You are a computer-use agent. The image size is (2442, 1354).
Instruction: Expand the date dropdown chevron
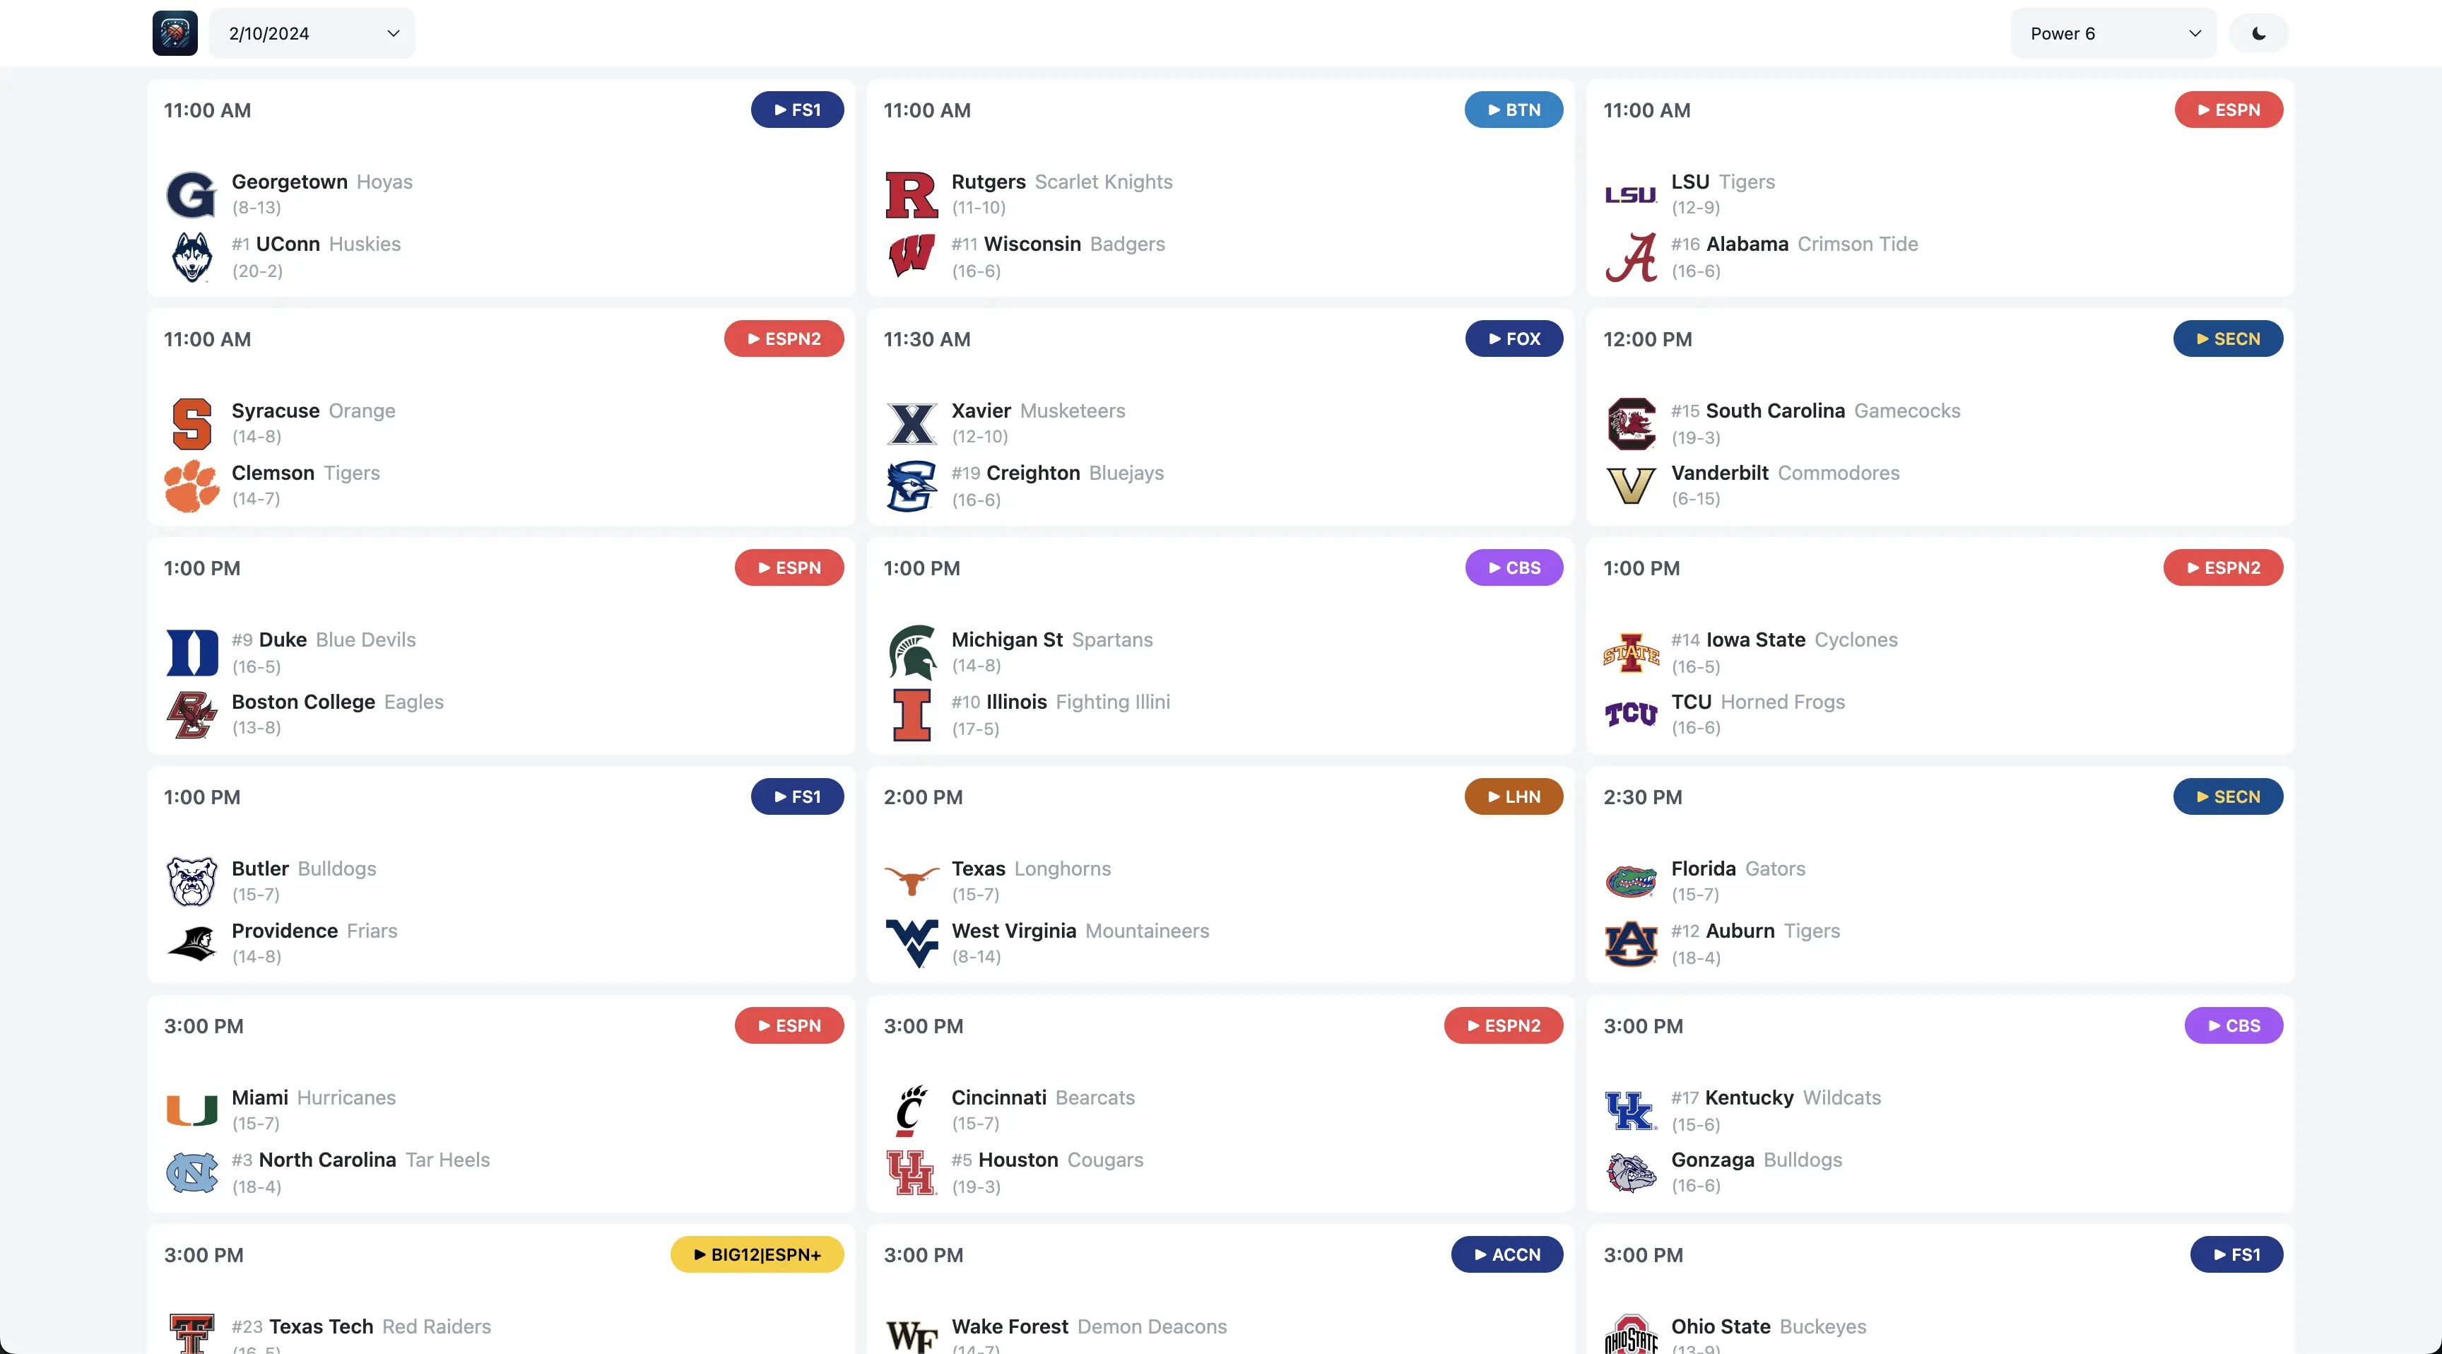pos(392,33)
